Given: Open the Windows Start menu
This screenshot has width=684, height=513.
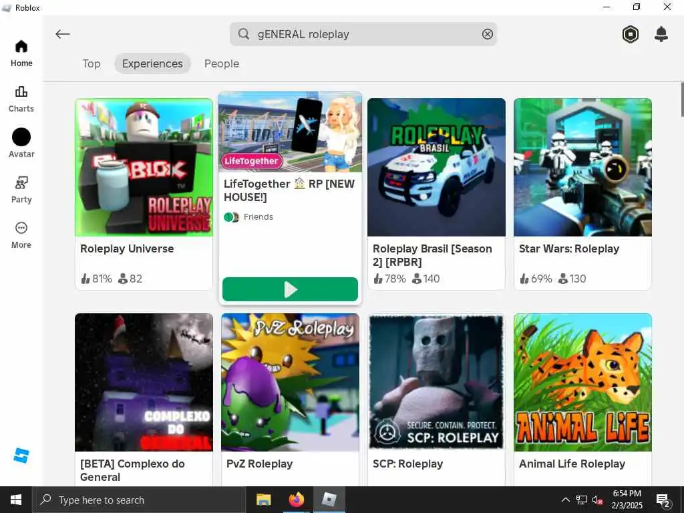Looking at the screenshot, I should click(16, 500).
